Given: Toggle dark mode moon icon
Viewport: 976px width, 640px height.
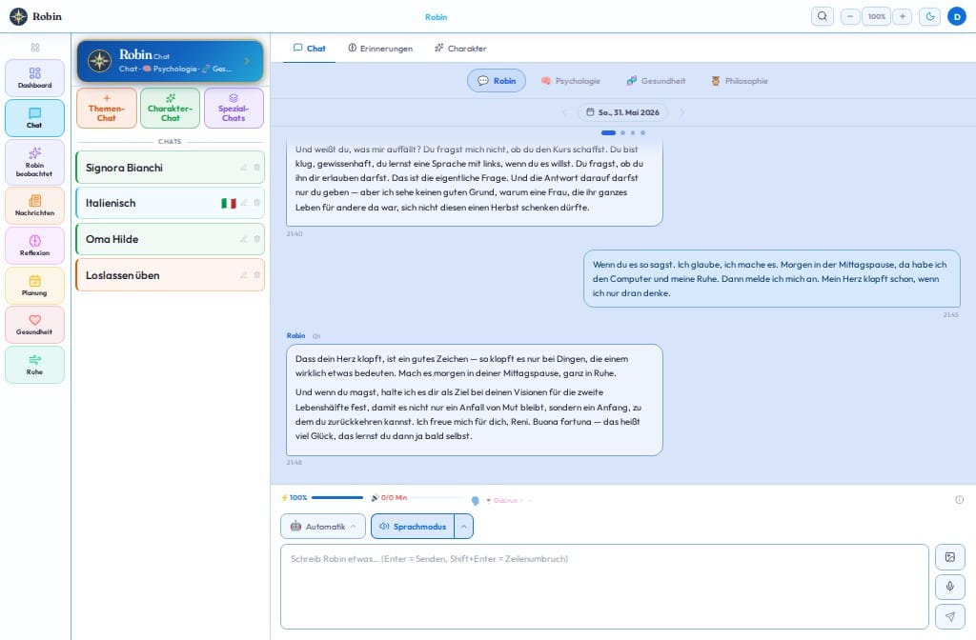Looking at the screenshot, I should 930,16.
